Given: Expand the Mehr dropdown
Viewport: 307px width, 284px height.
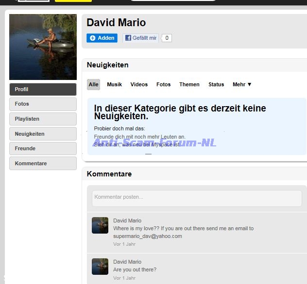Looking at the screenshot, I should click(x=242, y=84).
